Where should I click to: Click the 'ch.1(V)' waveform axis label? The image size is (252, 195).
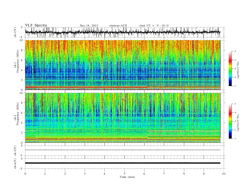15,32
